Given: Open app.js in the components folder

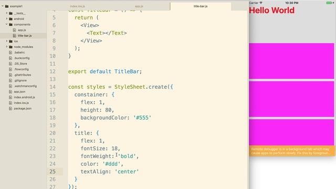Looking at the screenshot, I should point(22,30).
